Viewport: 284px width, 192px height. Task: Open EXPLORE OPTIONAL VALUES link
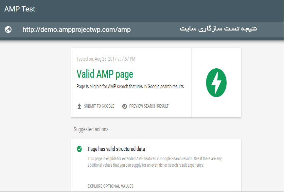[x=111, y=186]
